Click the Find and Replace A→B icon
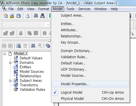Screen dimensions: 136x106 point(43,16)
